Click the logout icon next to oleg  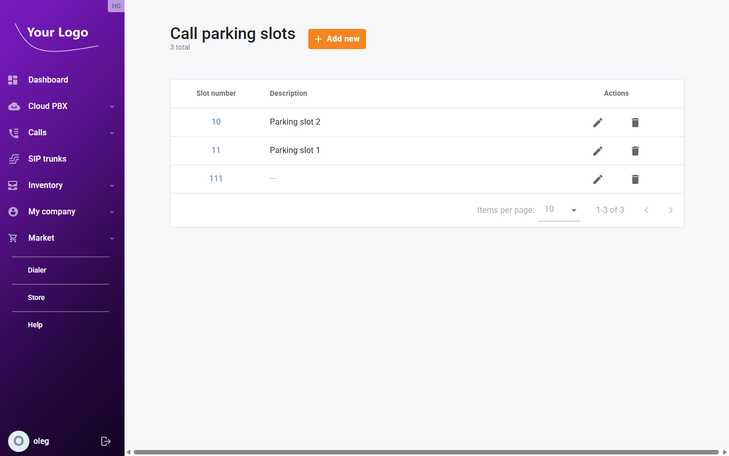pos(106,441)
